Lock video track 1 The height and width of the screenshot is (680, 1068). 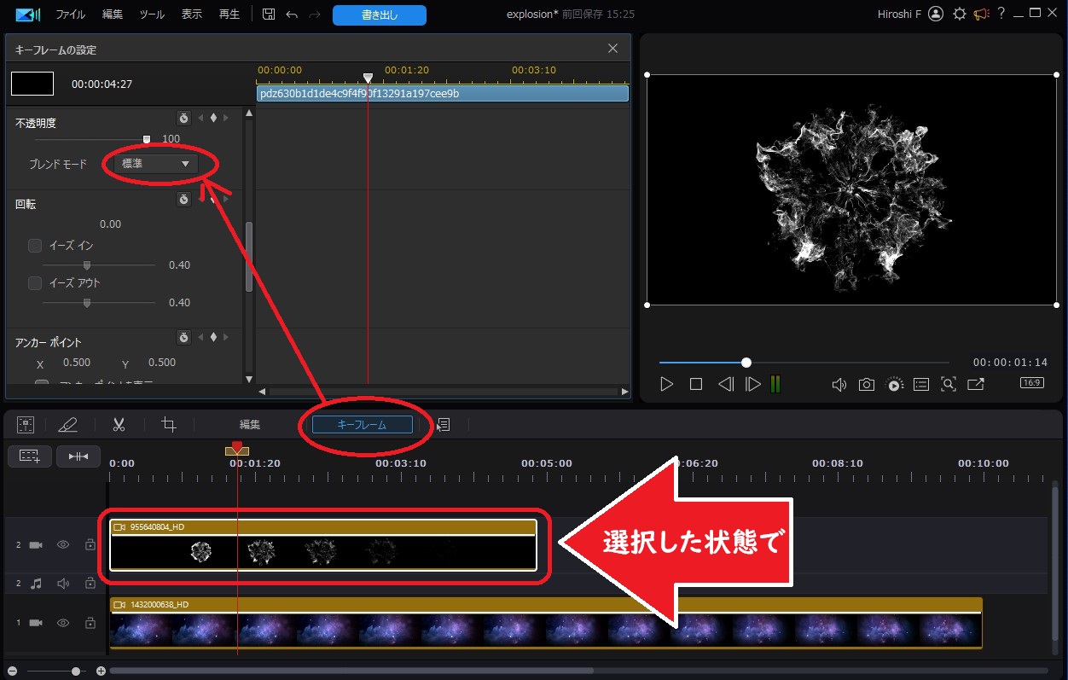(x=90, y=623)
